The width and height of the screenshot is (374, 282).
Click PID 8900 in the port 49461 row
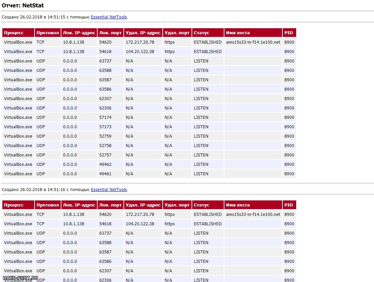click(289, 174)
